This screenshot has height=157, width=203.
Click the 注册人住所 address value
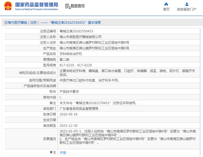click(94, 42)
